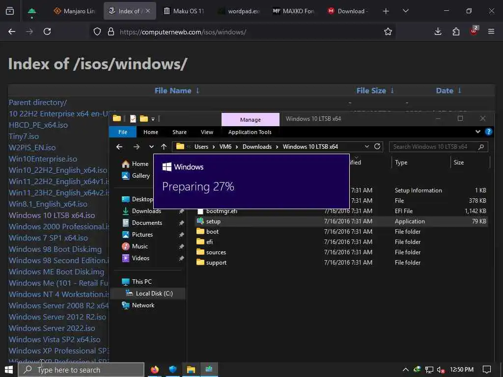Download Windows 10 LTSB x64.iso
Image resolution: width=503 pixels, height=377 pixels.
pos(52,215)
